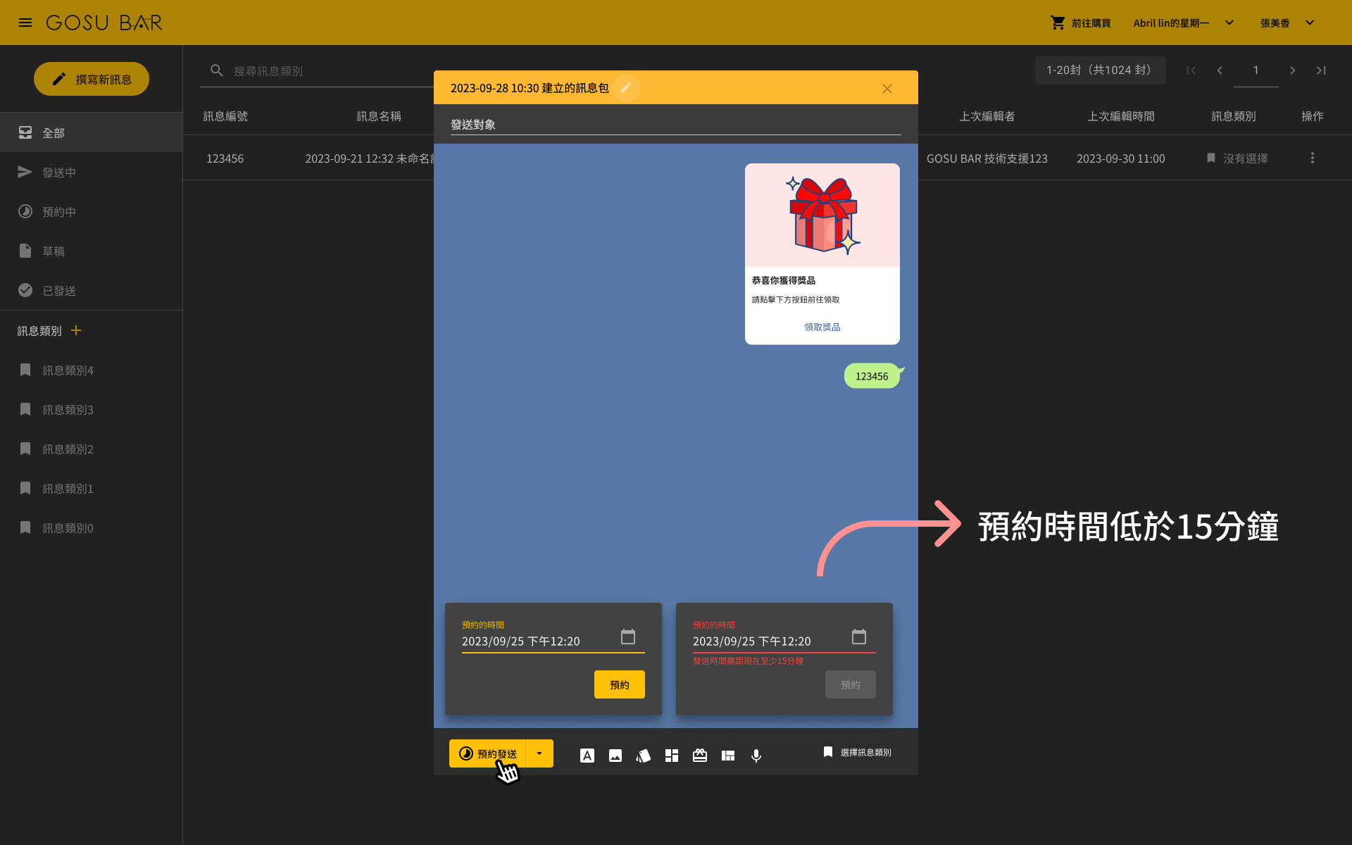The height and width of the screenshot is (845, 1352).
Task: Click the shopping cart 前往購買 icon
Action: (1058, 23)
